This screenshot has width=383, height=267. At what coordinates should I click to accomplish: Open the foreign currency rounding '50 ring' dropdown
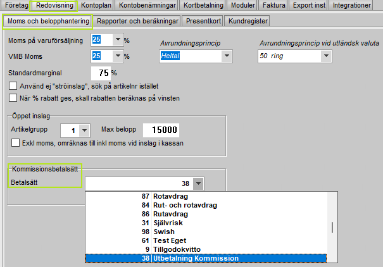click(x=325, y=56)
